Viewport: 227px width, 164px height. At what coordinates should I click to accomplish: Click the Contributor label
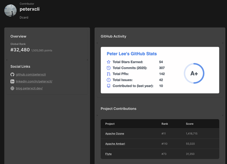tap(27, 4)
